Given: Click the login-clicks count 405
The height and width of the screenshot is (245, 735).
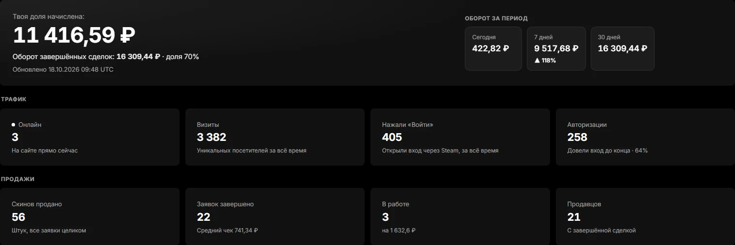Looking at the screenshot, I should (391, 137).
